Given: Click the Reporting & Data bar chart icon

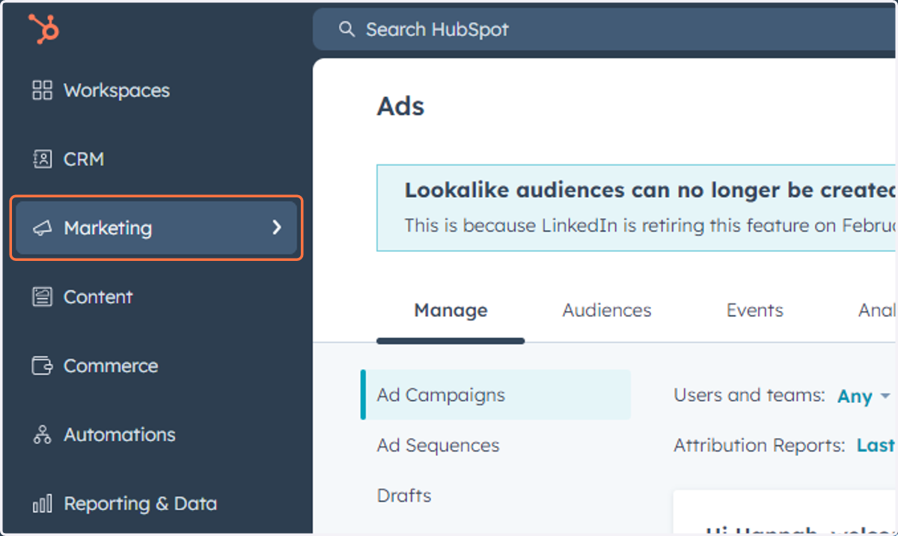Looking at the screenshot, I should point(43,504).
